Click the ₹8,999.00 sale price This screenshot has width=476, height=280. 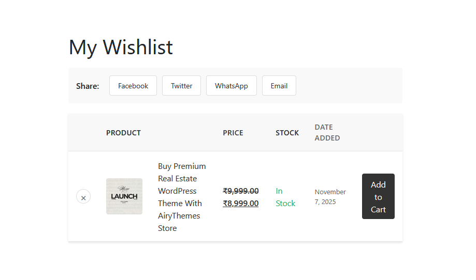(241, 203)
